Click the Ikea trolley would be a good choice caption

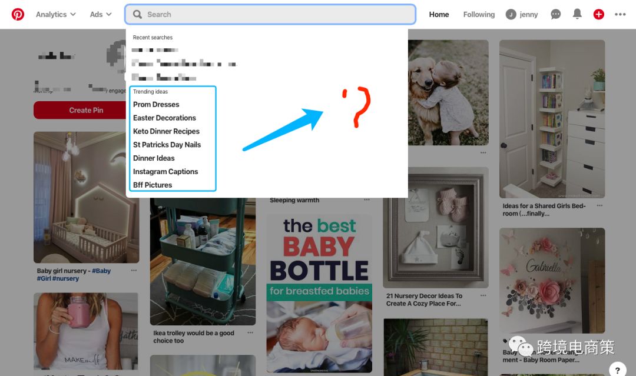(x=194, y=337)
